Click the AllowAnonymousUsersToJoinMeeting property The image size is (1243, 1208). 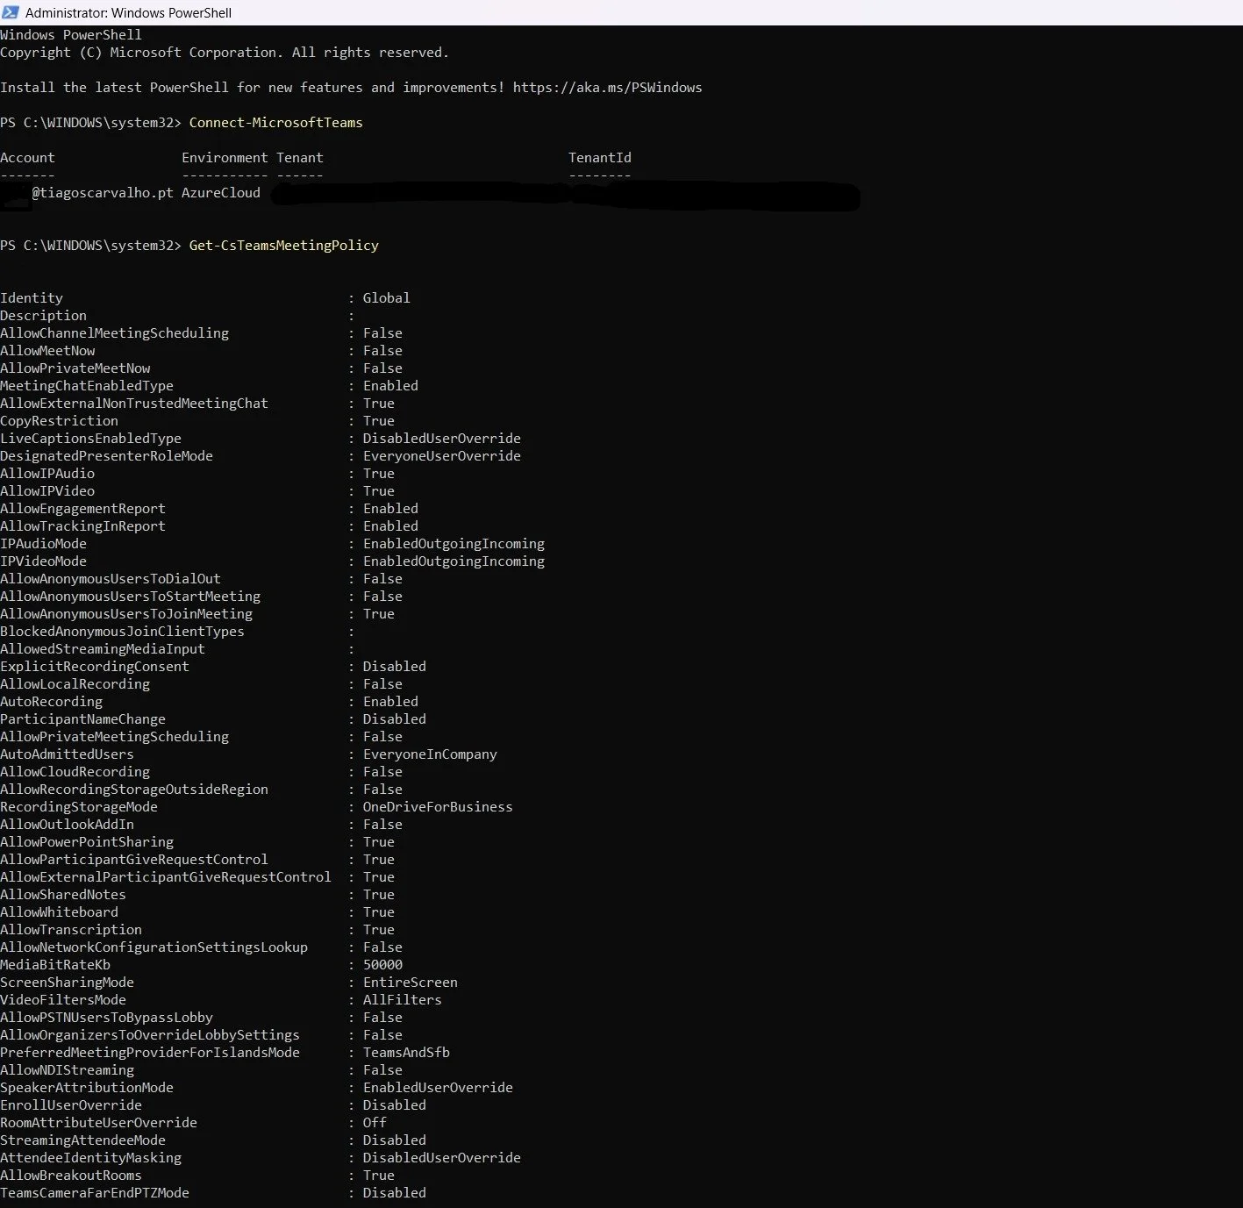[126, 614]
